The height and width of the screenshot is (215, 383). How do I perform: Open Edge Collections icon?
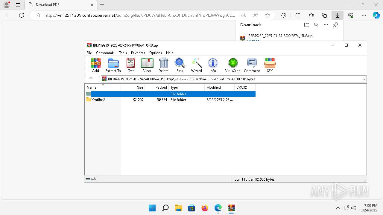tap(324, 15)
